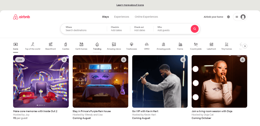Click the red search button
260x126 pixels.
(x=195, y=29)
